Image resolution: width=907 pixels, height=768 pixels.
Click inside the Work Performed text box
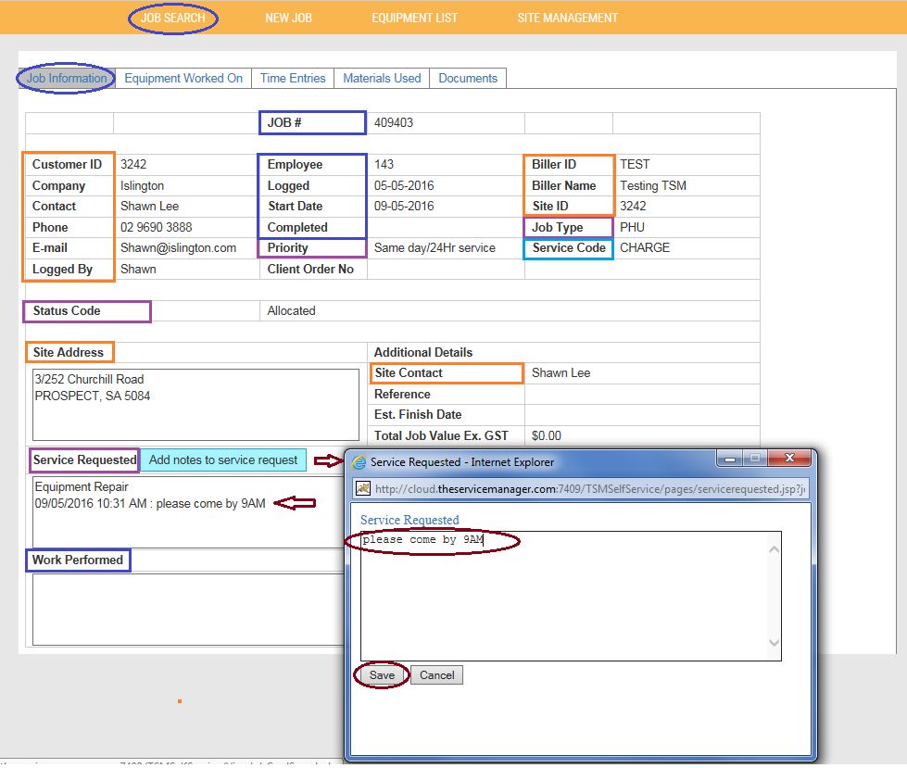185,609
